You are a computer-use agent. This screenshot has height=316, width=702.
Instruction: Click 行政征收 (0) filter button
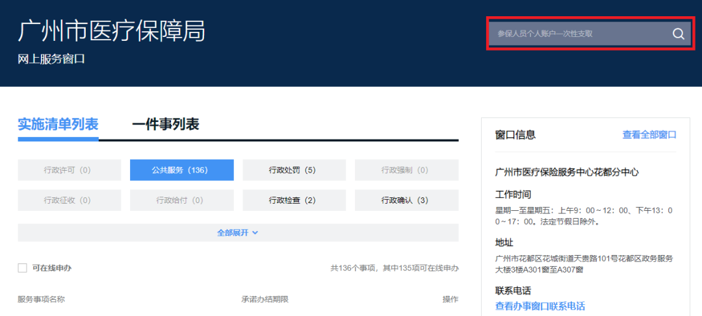click(69, 201)
